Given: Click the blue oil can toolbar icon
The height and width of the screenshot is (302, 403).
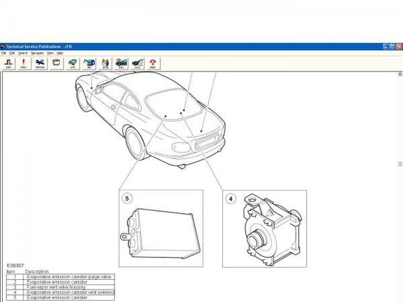Looking at the screenshot, I should [x=90, y=63].
